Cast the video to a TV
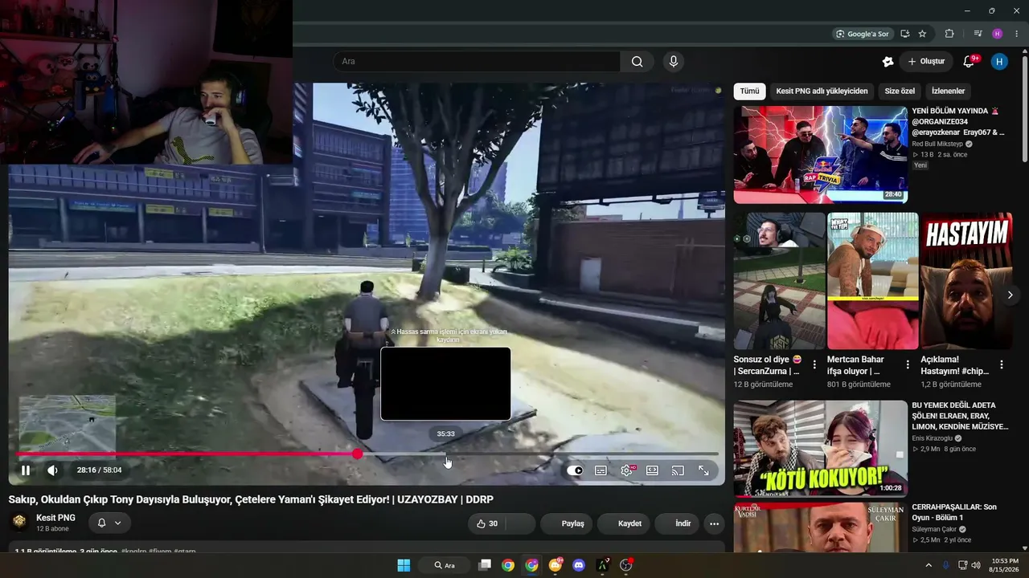Screen dimensions: 1029x578 [678, 470]
